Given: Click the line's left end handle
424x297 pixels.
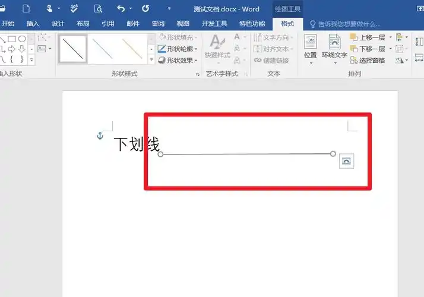Looking at the screenshot, I should pos(160,154).
